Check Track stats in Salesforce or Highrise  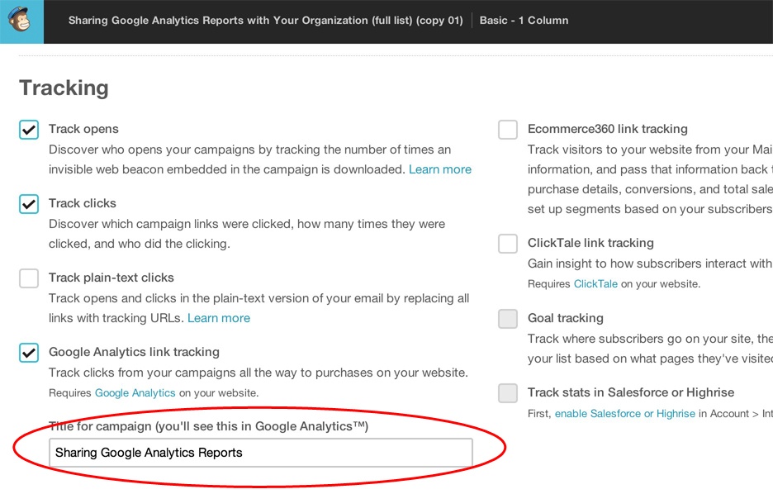[508, 393]
